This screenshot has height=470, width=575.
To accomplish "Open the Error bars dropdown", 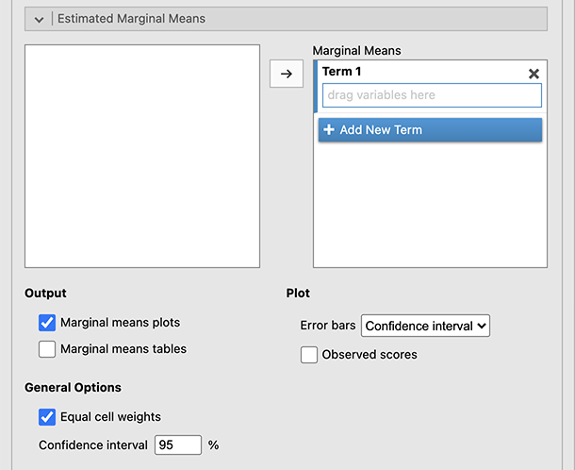I will point(425,326).
